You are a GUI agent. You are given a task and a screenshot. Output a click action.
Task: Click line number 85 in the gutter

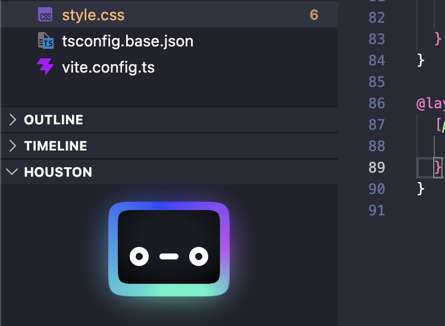click(x=377, y=81)
